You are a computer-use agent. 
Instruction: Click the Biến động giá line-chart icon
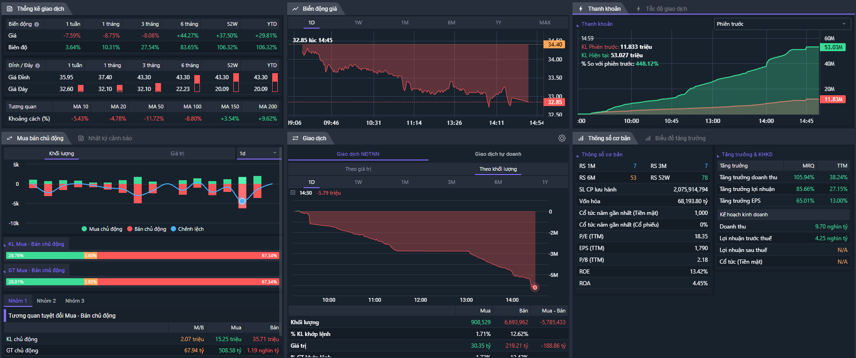(x=295, y=9)
